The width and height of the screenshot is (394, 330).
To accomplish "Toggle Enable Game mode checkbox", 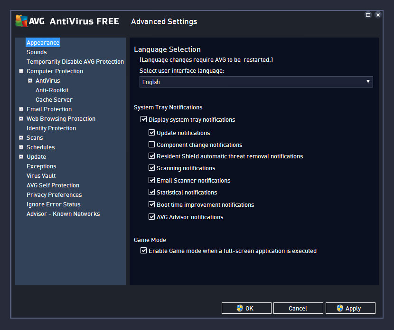I will 143,251.
